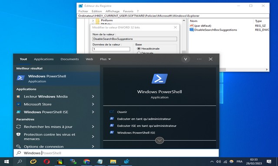Switch to the Web search tab

tap(89, 59)
